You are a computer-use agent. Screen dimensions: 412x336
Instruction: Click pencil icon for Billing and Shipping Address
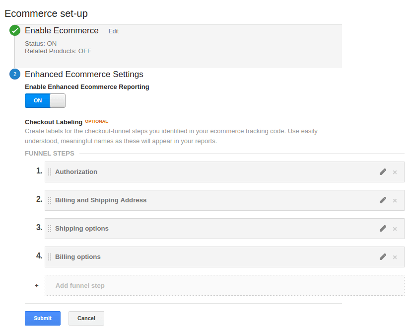383,200
